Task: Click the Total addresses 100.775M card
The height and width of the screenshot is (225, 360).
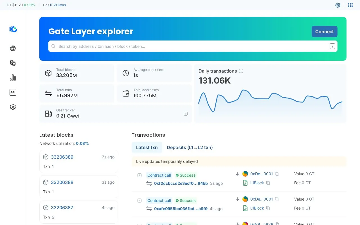Action: click(x=154, y=93)
